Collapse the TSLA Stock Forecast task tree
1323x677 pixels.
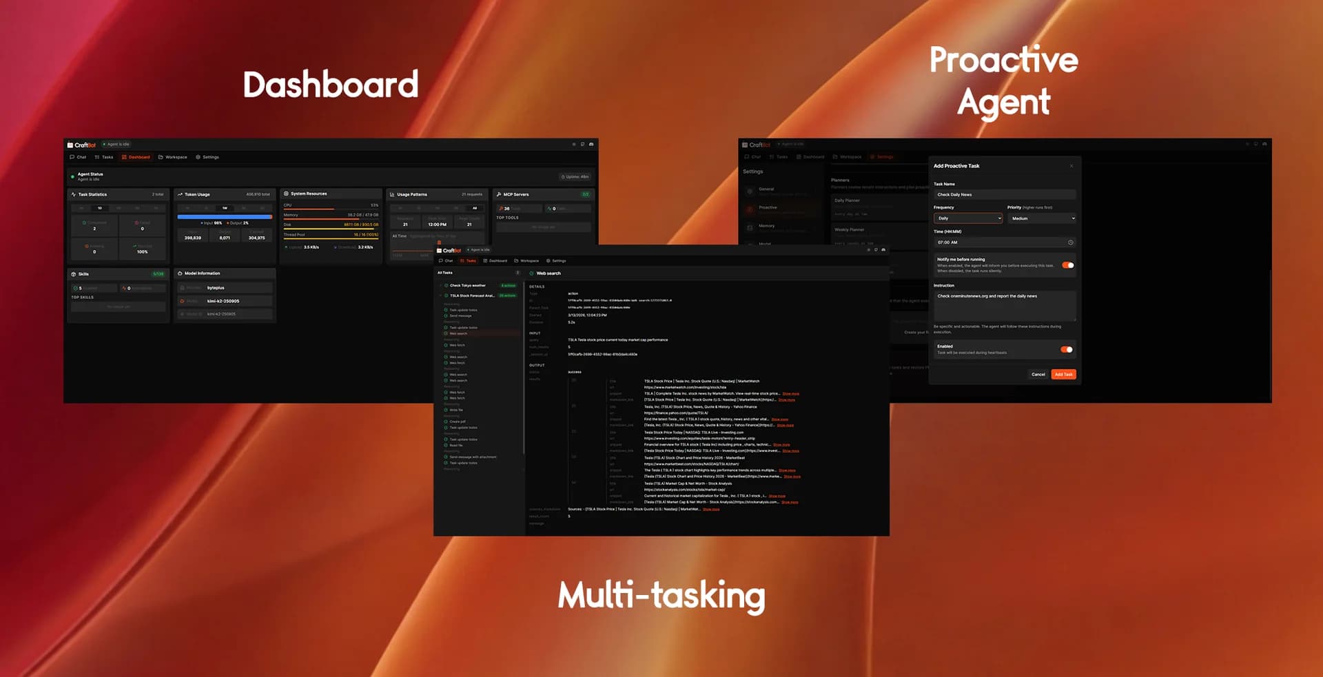[x=440, y=295]
